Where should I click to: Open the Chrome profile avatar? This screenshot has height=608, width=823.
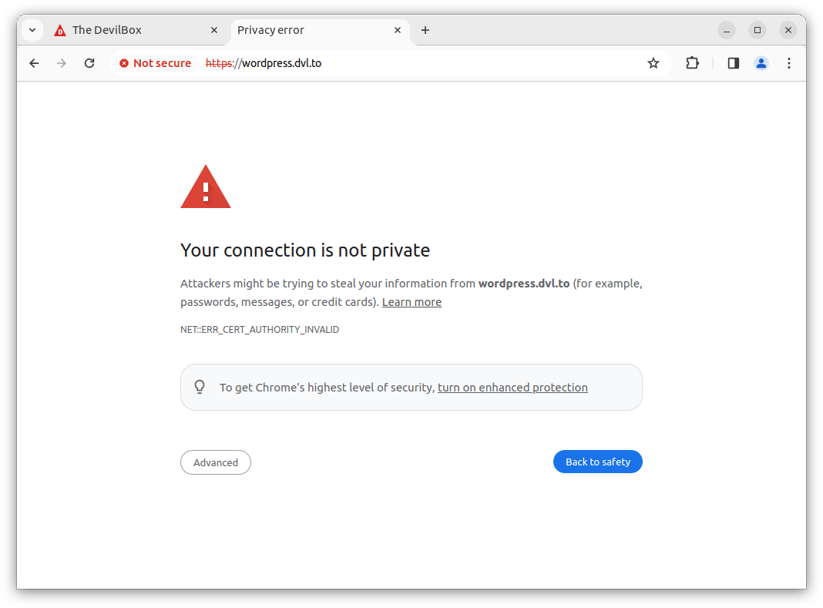pyautogui.click(x=761, y=63)
